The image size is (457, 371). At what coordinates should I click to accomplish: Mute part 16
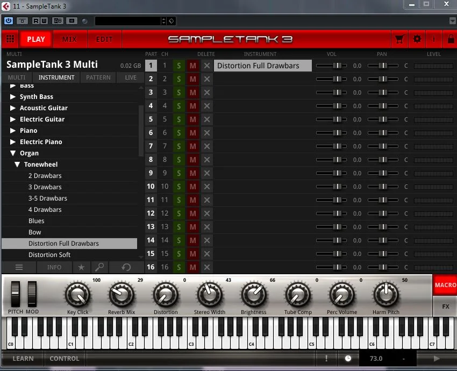coord(192,267)
